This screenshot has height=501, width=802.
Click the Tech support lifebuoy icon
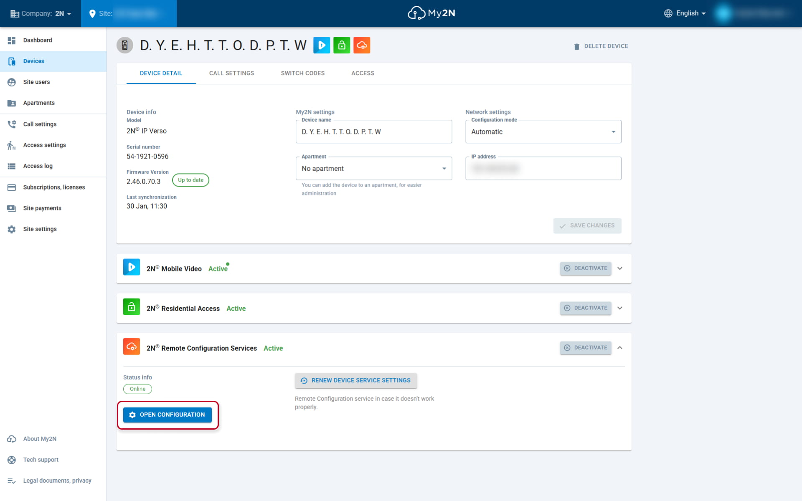point(12,460)
